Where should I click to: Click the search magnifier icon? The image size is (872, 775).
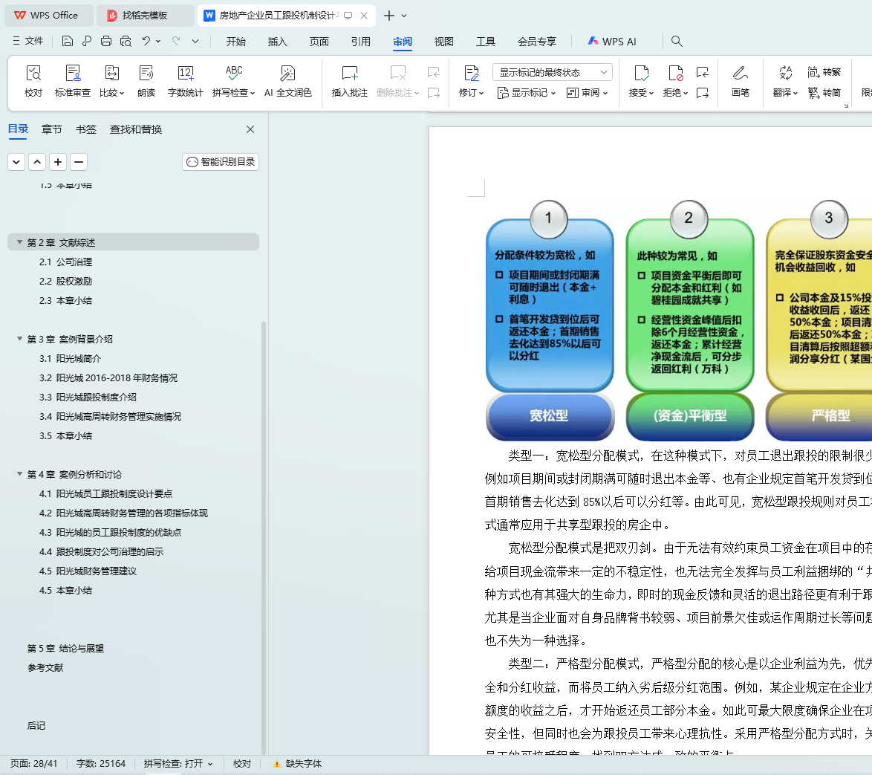[677, 41]
